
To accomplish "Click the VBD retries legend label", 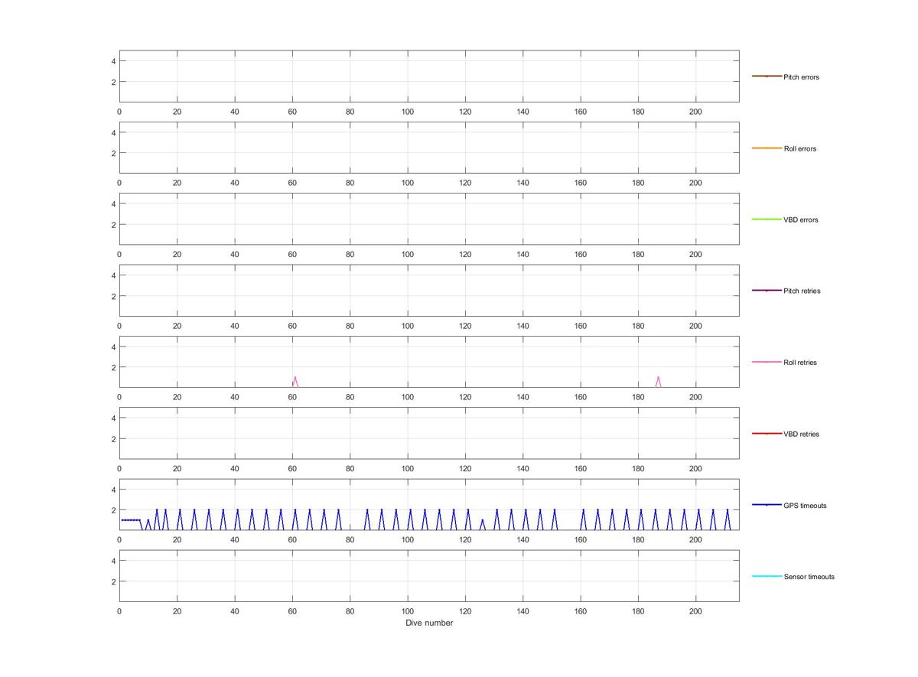I will tap(801, 434).
